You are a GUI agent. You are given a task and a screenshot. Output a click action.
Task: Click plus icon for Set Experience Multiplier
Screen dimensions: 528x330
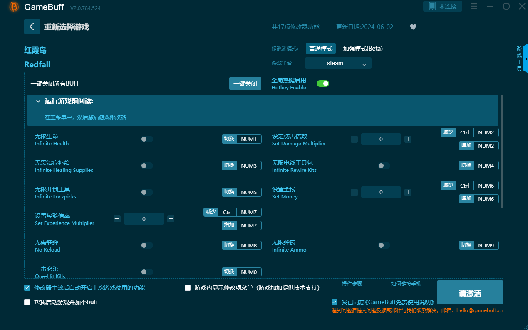(x=171, y=219)
